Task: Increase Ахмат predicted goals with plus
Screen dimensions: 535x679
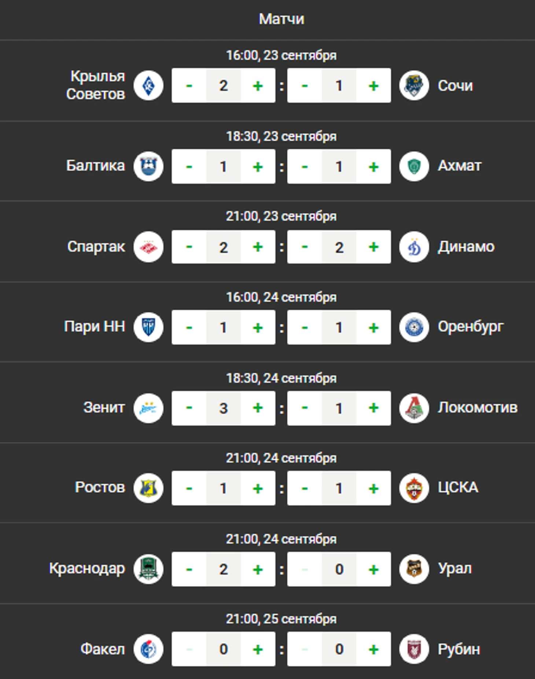Action: pyautogui.click(x=373, y=166)
